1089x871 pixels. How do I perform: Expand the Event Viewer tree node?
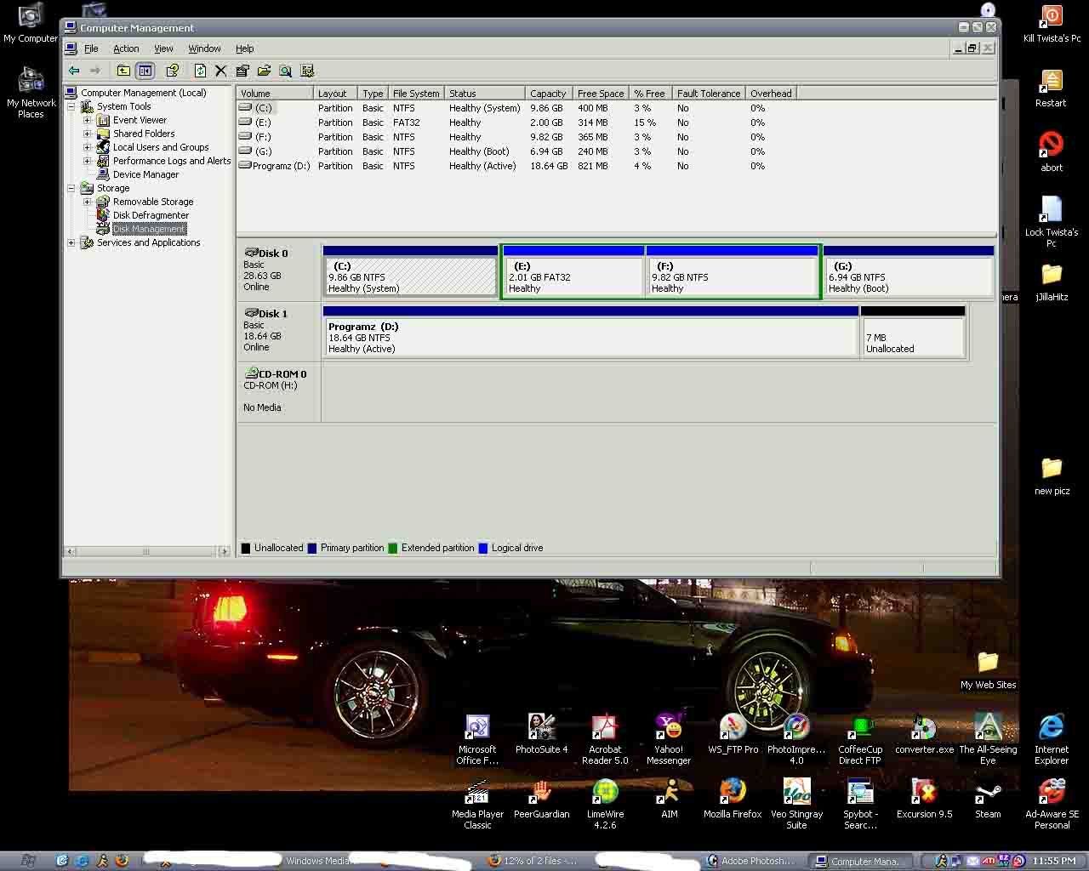point(87,120)
